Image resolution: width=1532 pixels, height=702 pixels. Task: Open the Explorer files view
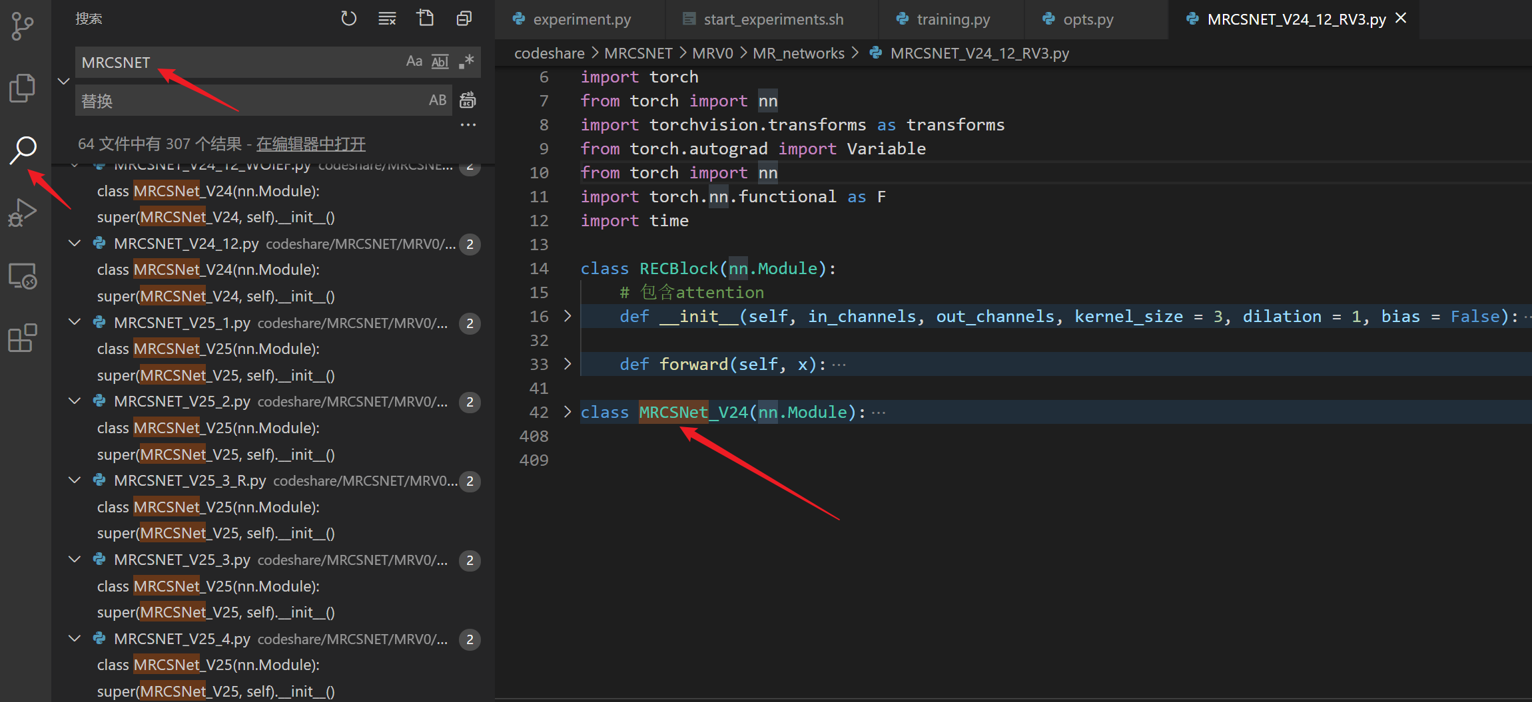(x=23, y=88)
